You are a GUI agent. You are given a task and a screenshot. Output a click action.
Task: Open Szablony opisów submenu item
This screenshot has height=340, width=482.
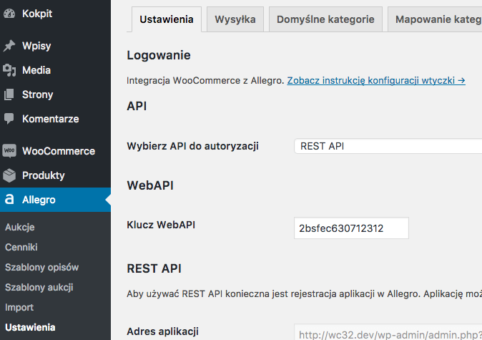(x=41, y=267)
